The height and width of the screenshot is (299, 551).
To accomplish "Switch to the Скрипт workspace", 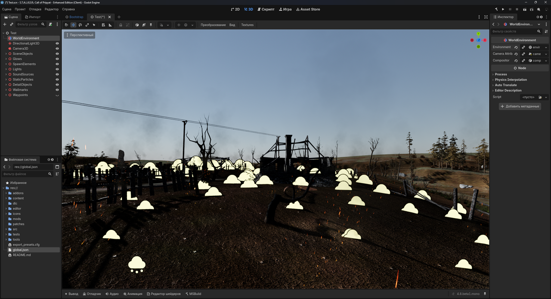I will (265, 9).
